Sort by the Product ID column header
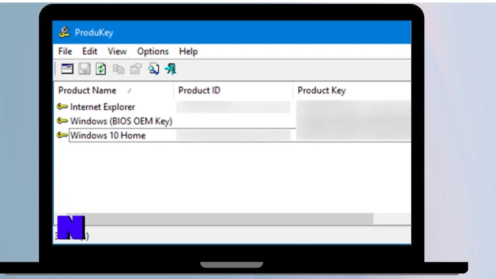496x279 pixels. pos(233,91)
